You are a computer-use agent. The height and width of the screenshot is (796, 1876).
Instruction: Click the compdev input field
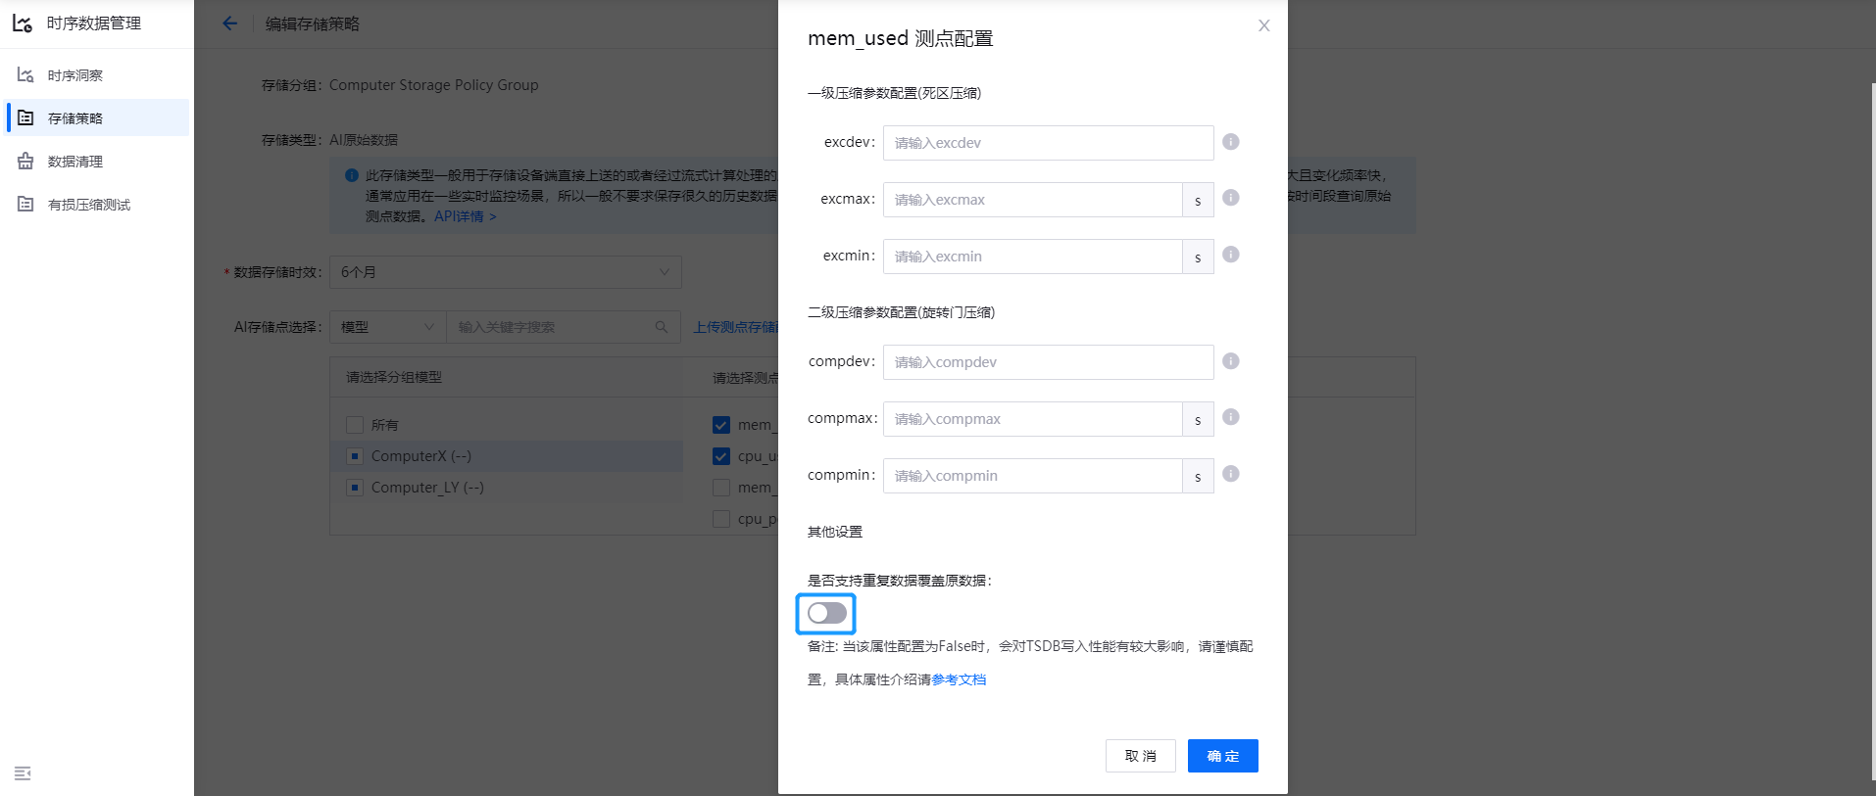pyautogui.click(x=1049, y=362)
